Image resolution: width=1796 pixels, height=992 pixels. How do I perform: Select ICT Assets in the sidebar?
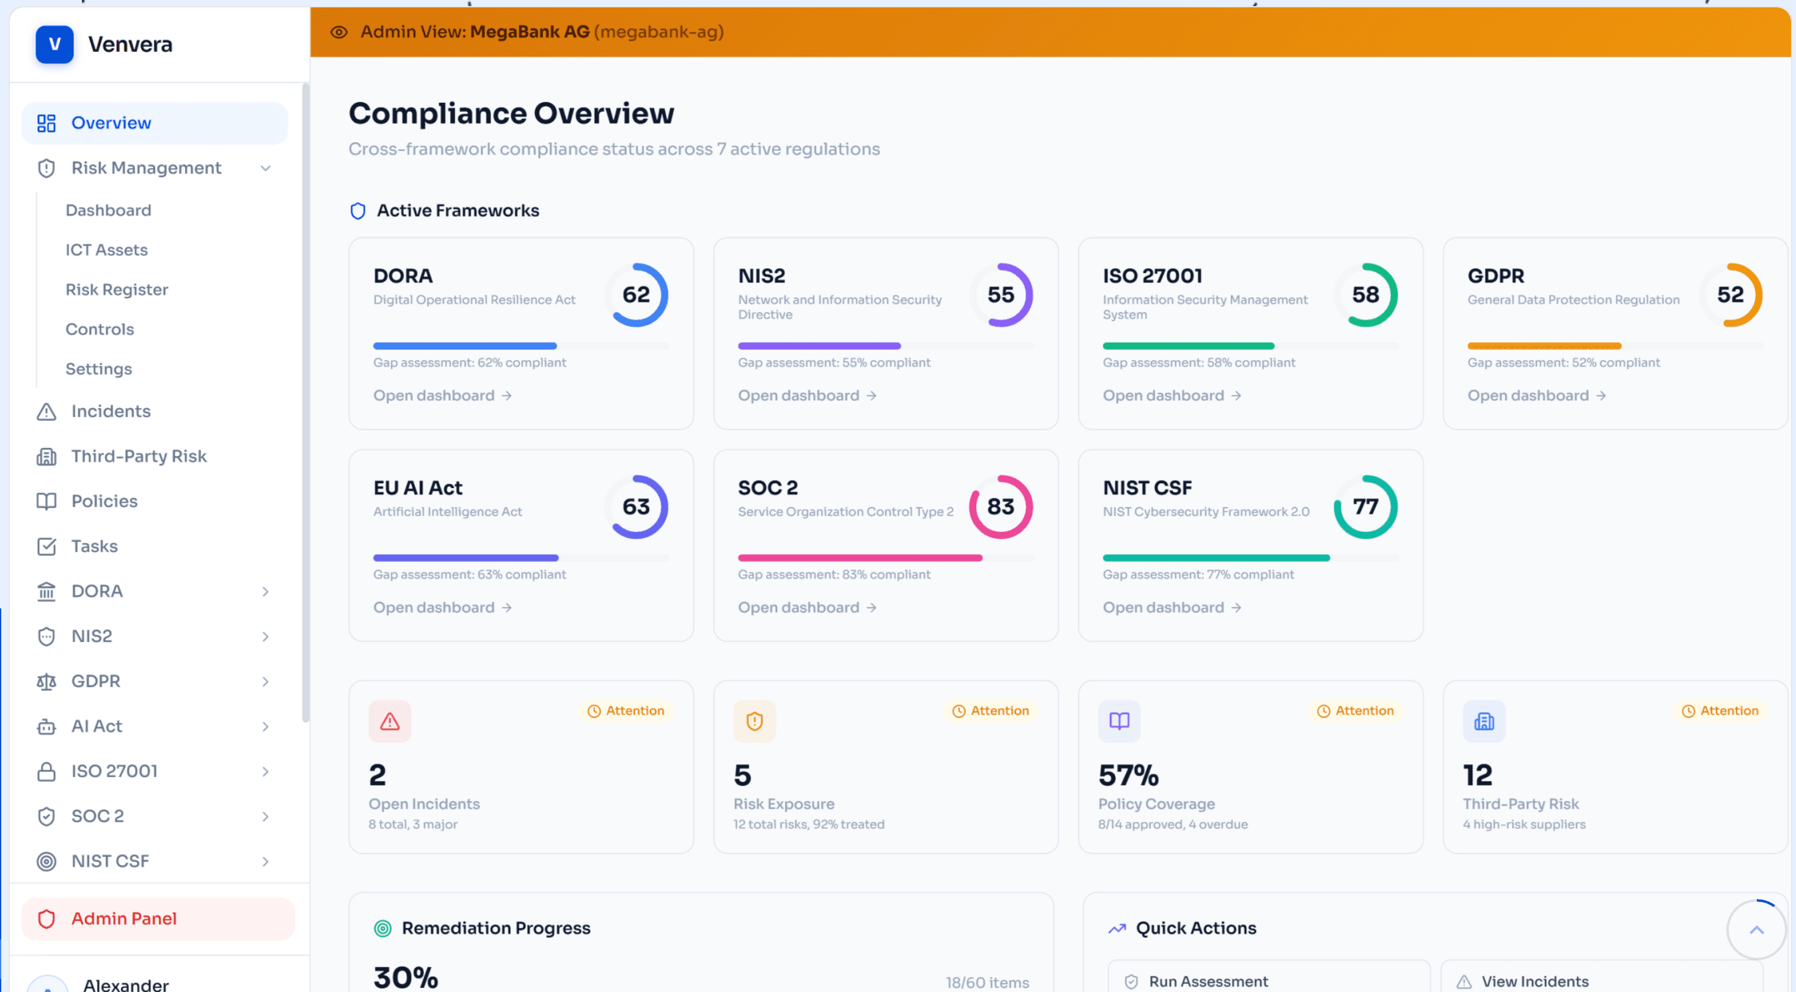[107, 250]
